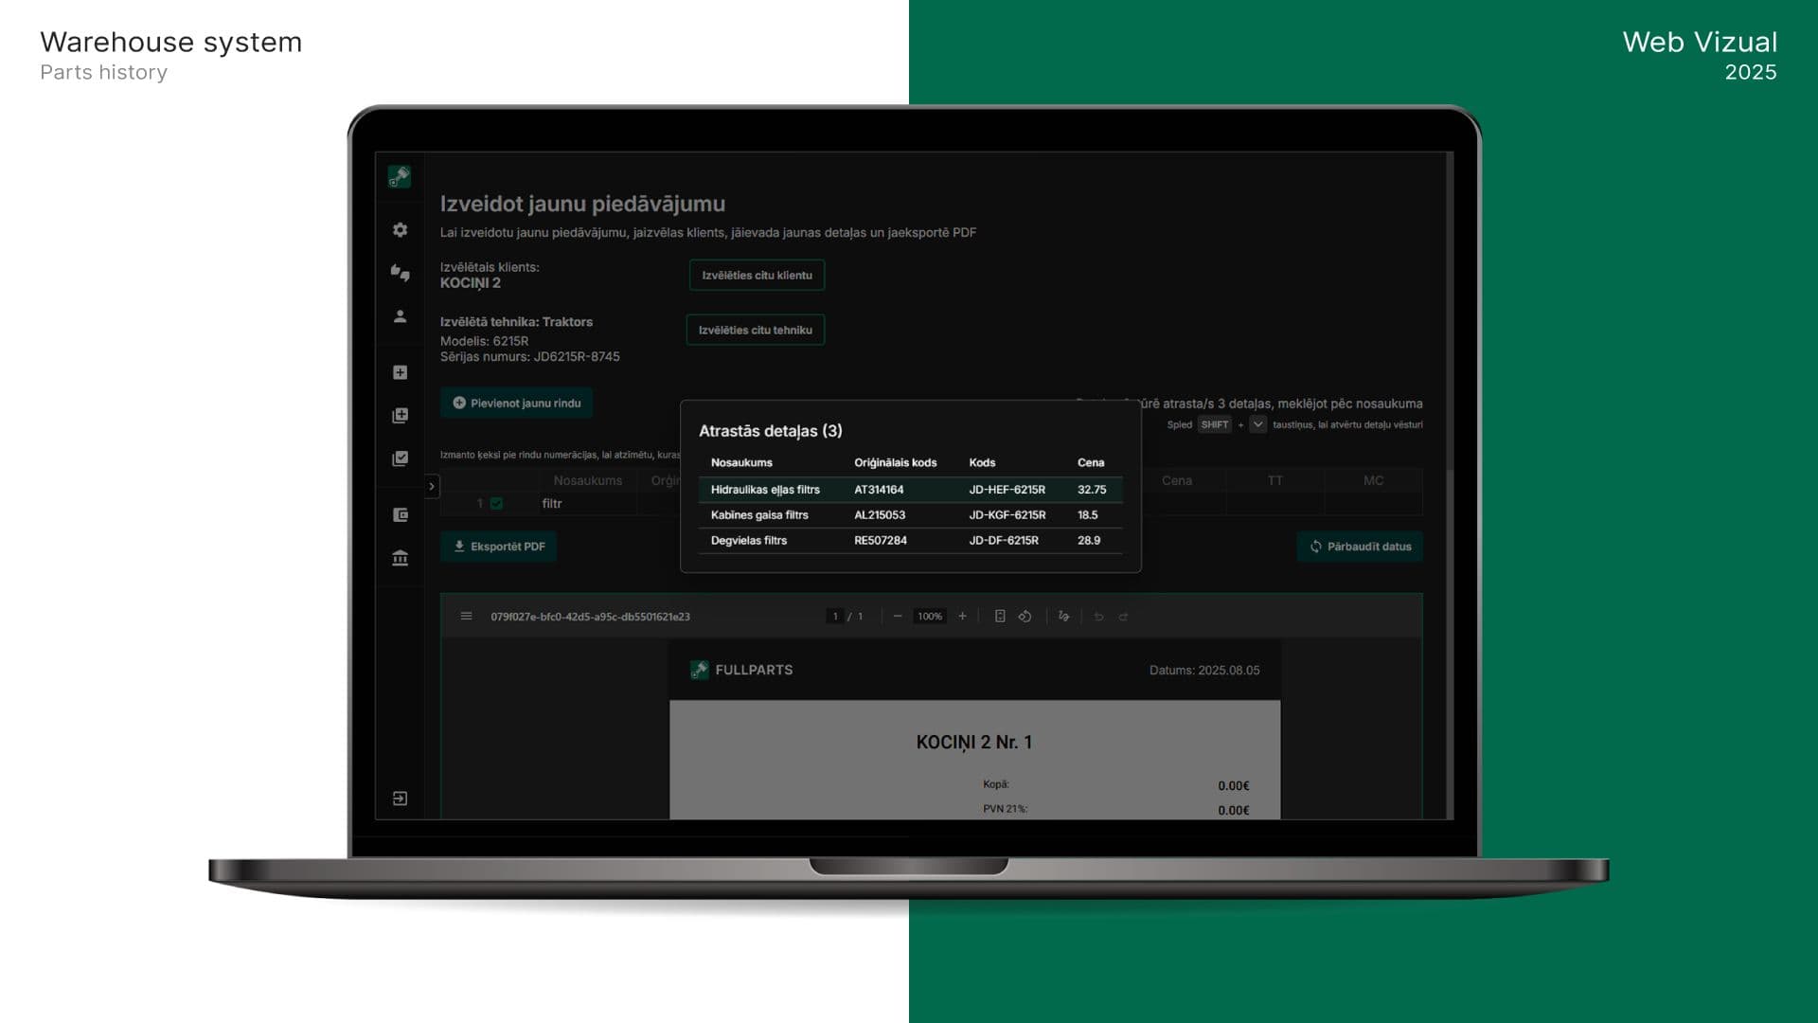The height and width of the screenshot is (1023, 1818).
Task: Click the Pārbaudīt datus button
Action: pyautogui.click(x=1360, y=547)
